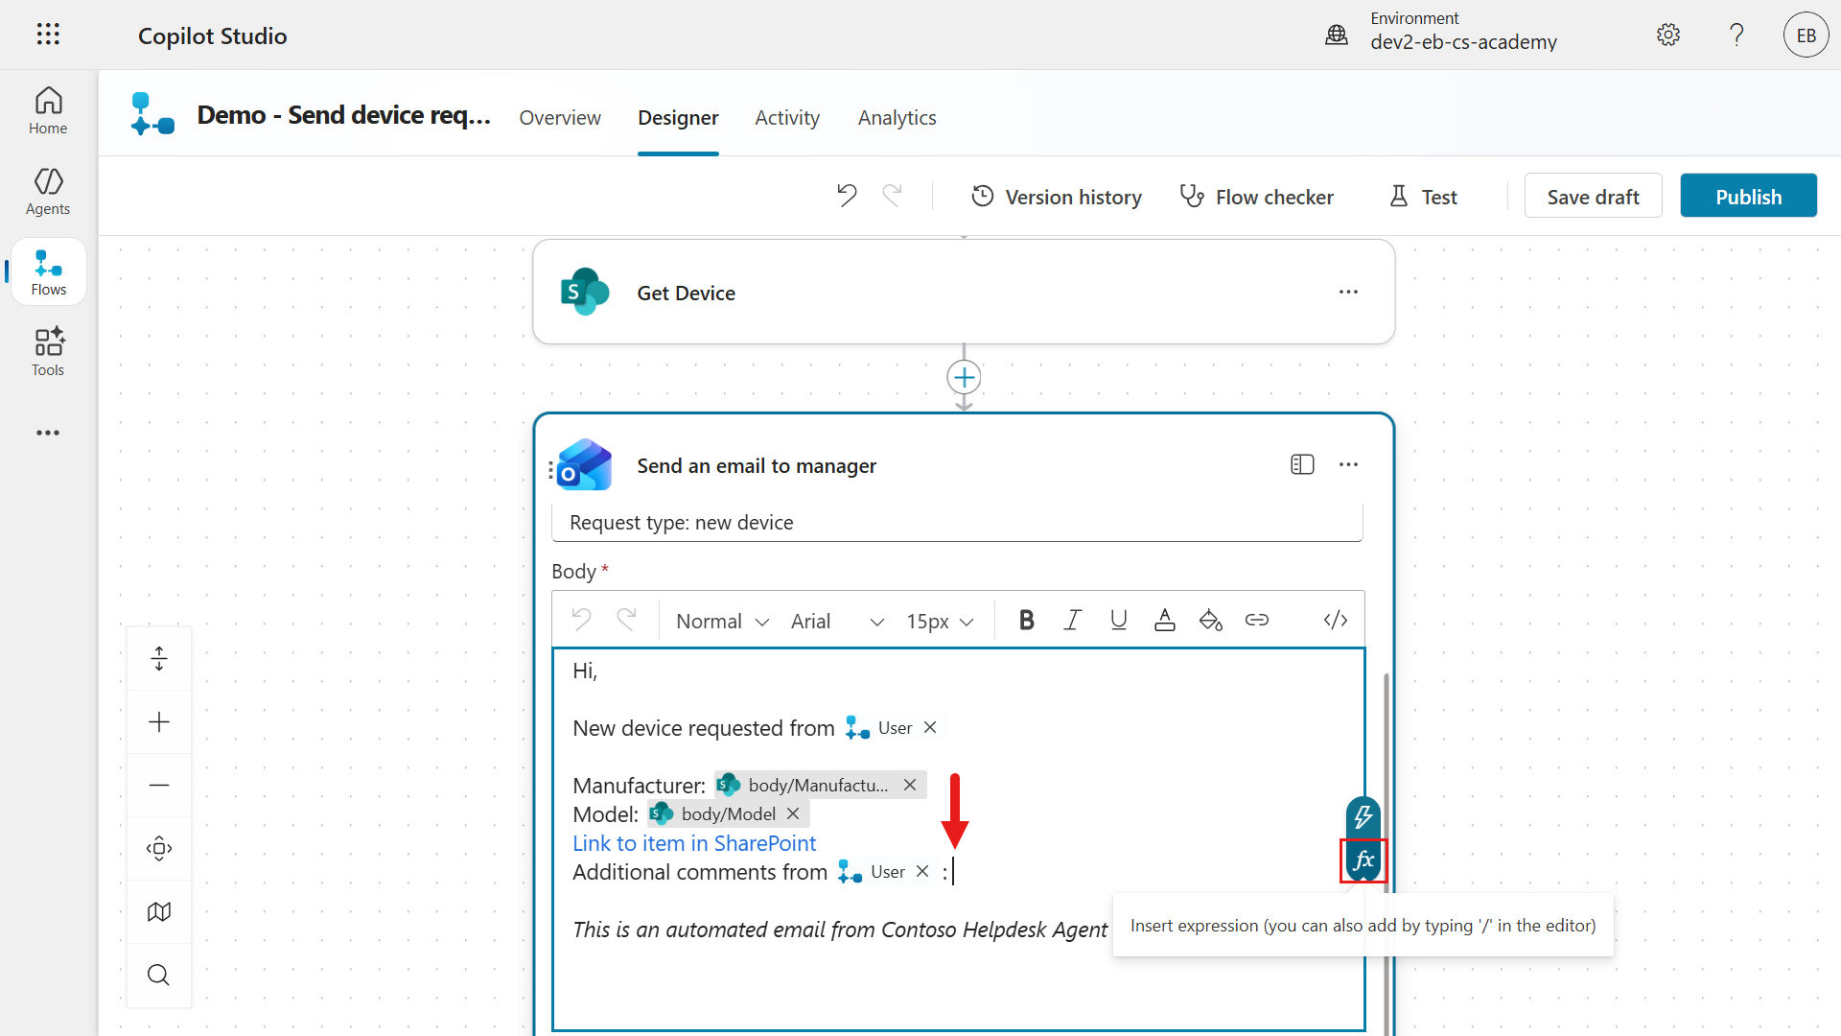Screen dimensions: 1841x1036
Task: Switch to the Analytics tab
Action: tap(897, 118)
